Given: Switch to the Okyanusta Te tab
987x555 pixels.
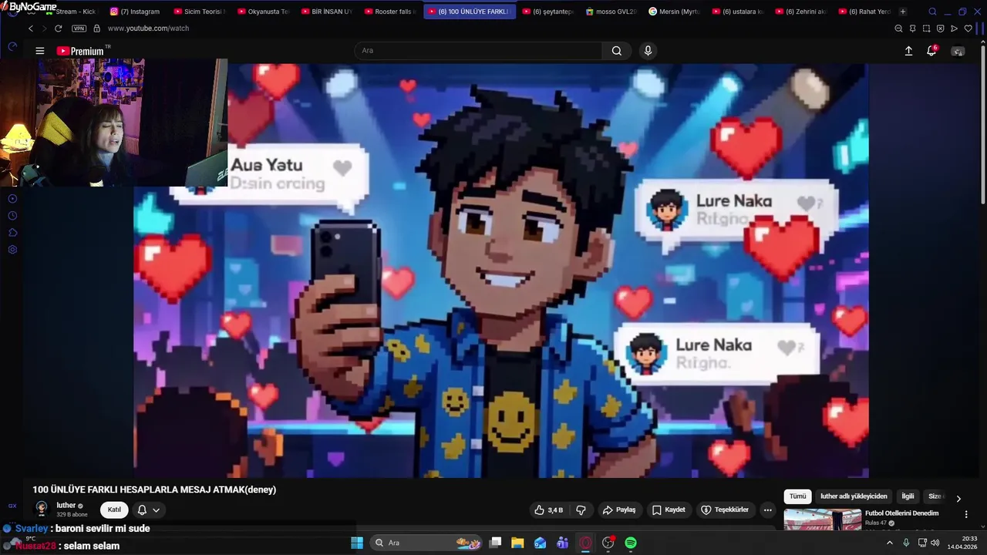Looking at the screenshot, I should point(263,12).
